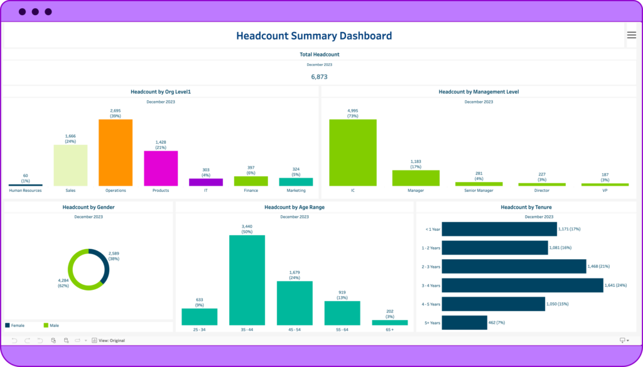643x367 pixels.
Task: Click the Revert icon after Redo
Action: click(x=40, y=340)
